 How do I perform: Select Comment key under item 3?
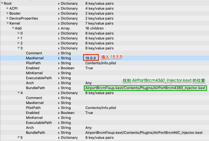coord(34,53)
